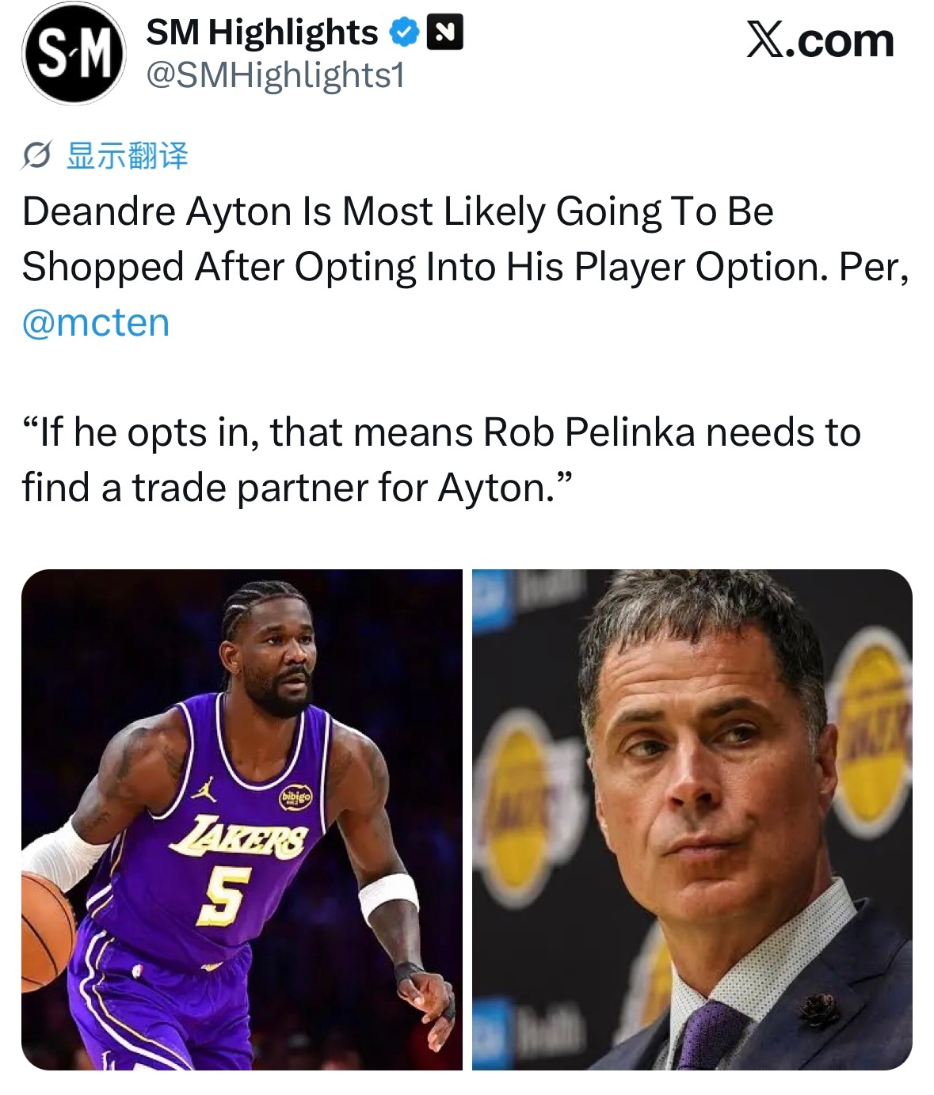Click the basketball in the left photo
Viewport: 934px width, 1095px height.
(46, 929)
